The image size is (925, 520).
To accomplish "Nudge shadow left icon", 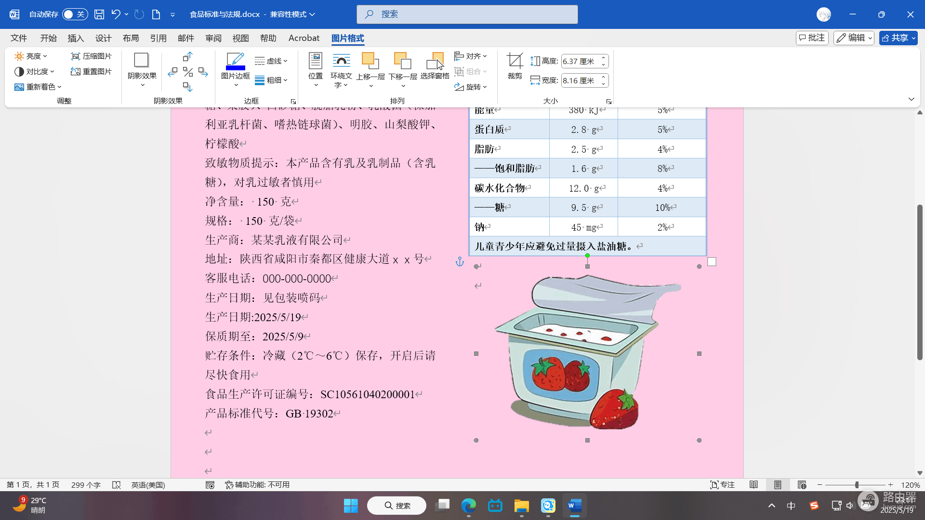I will [172, 72].
